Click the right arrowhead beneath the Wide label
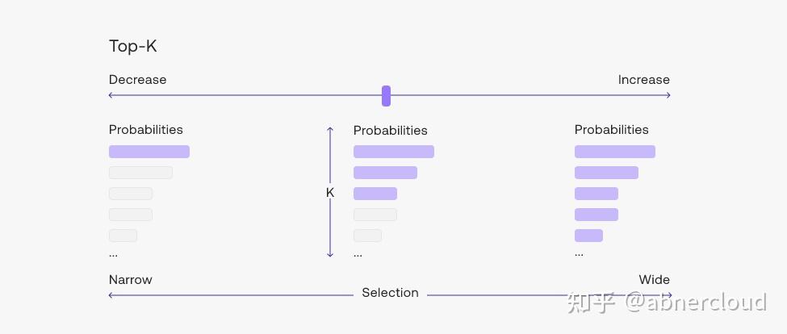 coord(668,295)
